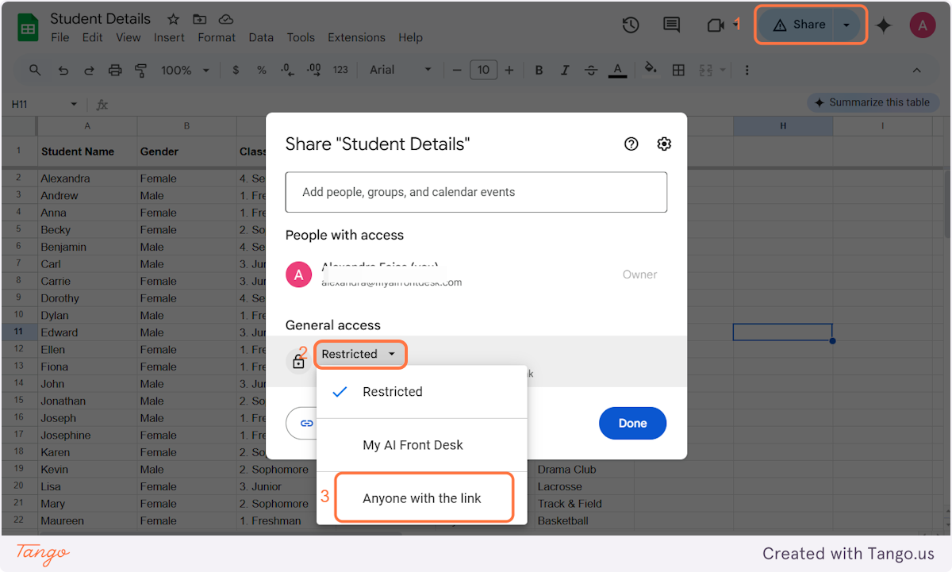Click the copy link icon button
The height and width of the screenshot is (572, 952).
pyautogui.click(x=306, y=423)
